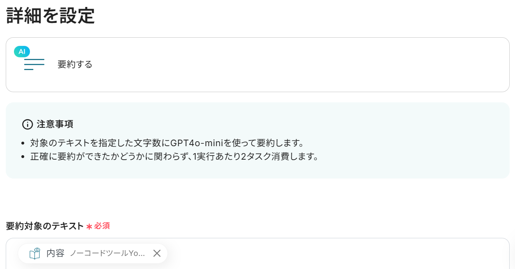Viewport: 515px width, 269px height.
Task: Select the 要約する action label
Action: point(75,65)
